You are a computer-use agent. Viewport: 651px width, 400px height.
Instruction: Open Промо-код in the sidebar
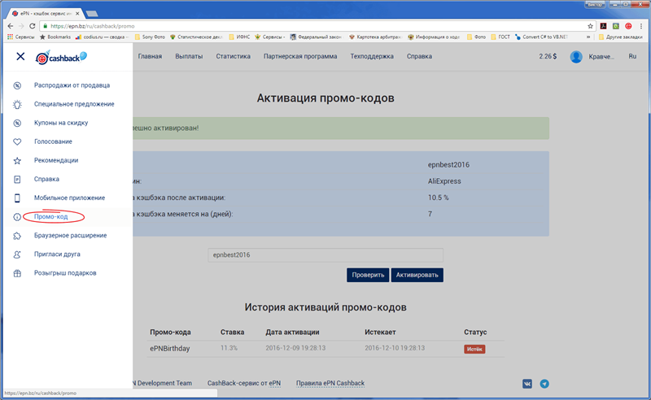(50, 217)
